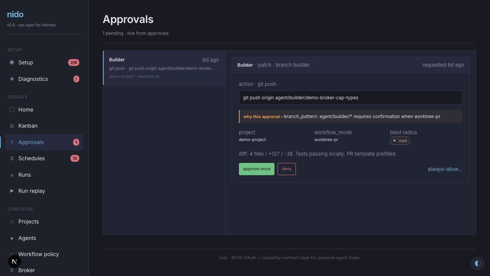This screenshot has width=490, height=276.
Task: Click the Broker lines icon
Action: 12,270
